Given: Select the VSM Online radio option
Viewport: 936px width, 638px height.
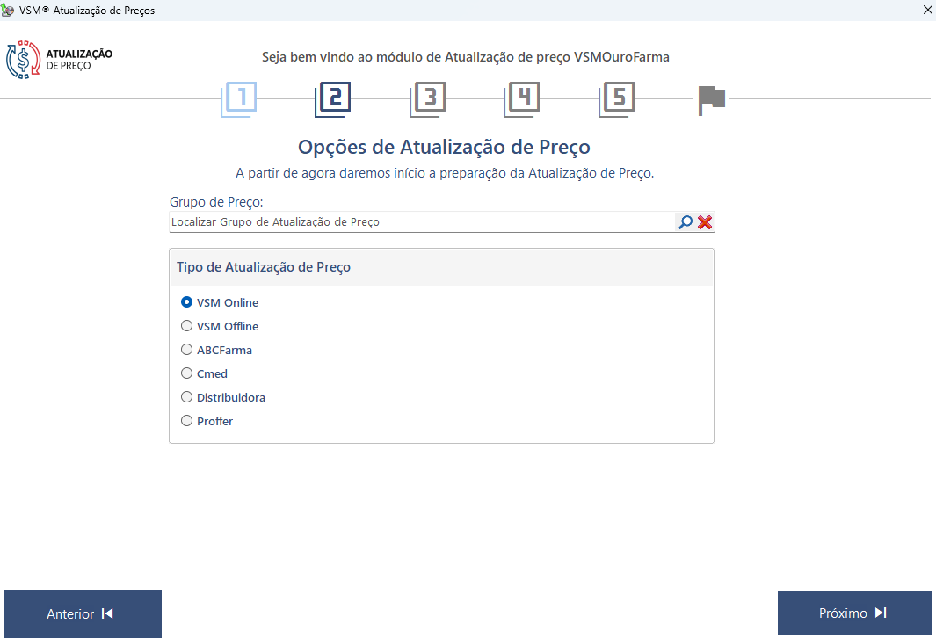Looking at the screenshot, I should [x=186, y=302].
